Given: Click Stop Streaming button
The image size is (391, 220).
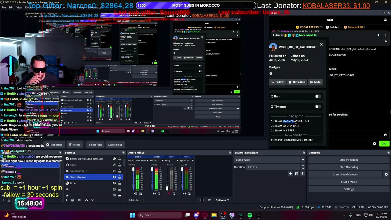Looking at the screenshot, I should click(349, 160).
